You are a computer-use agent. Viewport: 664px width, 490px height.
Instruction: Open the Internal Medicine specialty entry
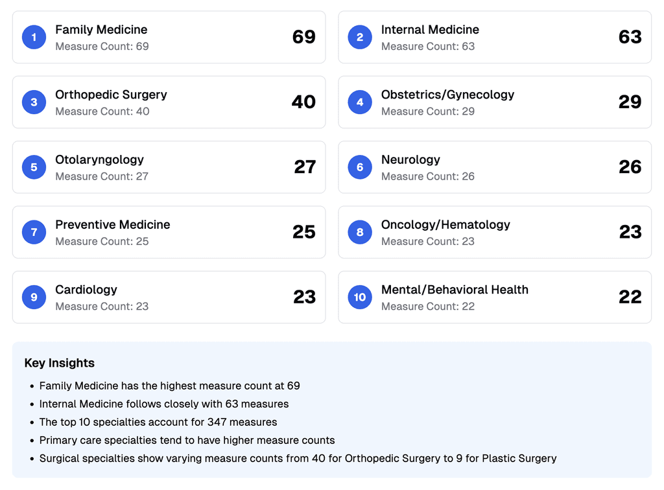[x=494, y=37]
